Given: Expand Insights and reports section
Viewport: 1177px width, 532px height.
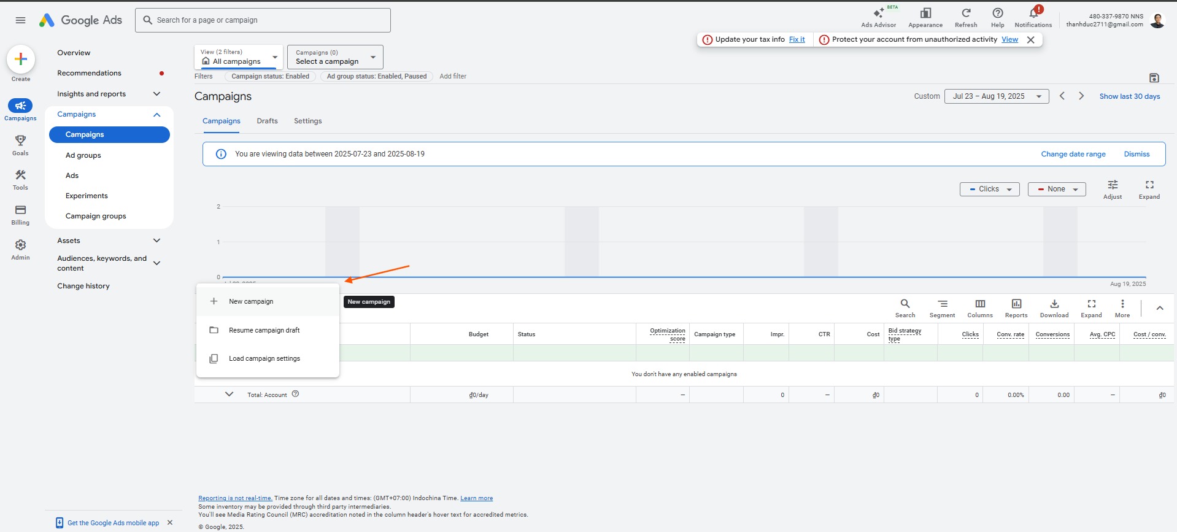Looking at the screenshot, I should [156, 94].
